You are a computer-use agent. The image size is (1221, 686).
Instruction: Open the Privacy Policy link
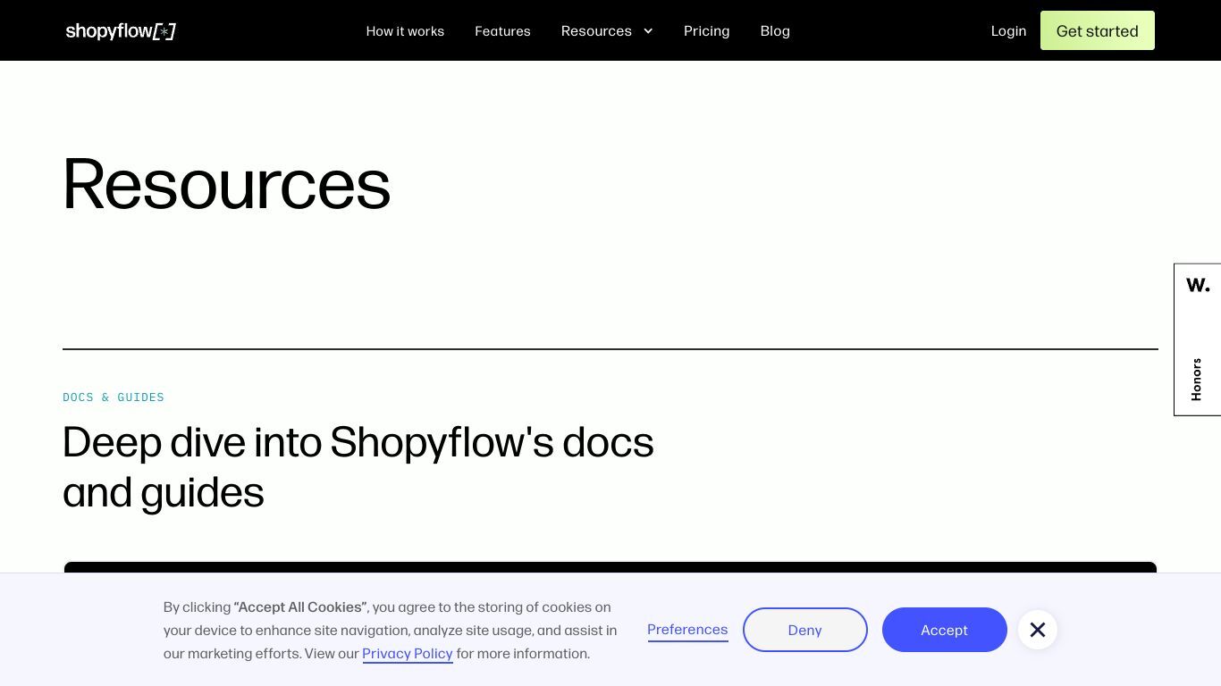tap(408, 654)
